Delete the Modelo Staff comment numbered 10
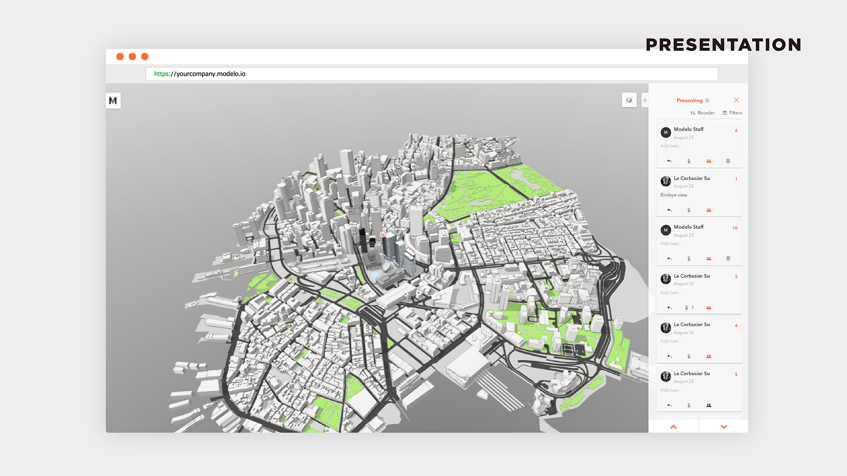This screenshot has height=476, width=847. 728,259
